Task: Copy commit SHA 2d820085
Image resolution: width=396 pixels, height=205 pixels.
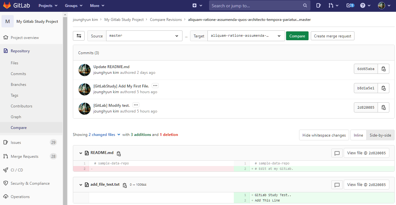Action: [383, 107]
